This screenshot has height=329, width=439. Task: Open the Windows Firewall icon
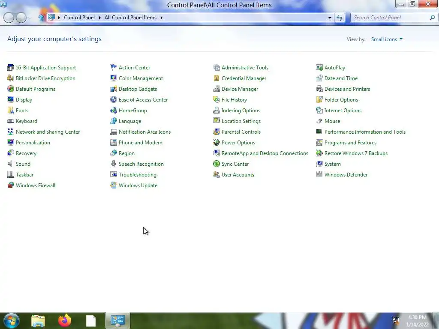[11, 185]
